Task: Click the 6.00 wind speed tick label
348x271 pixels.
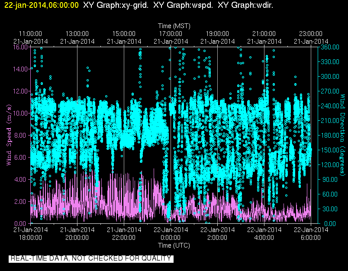Action: click(22, 158)
